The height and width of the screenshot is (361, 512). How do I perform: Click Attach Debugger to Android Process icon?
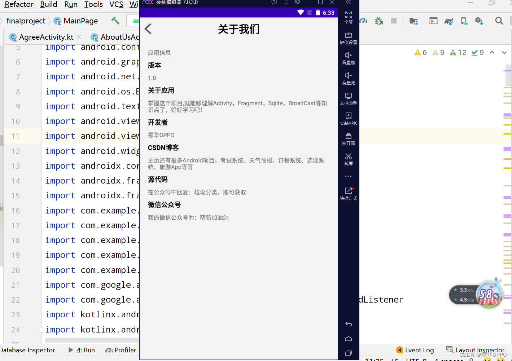378,21
